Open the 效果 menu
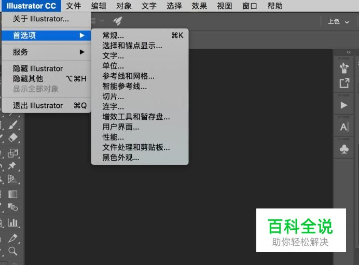This screenshot has height=265, width=359. (199, 6)
